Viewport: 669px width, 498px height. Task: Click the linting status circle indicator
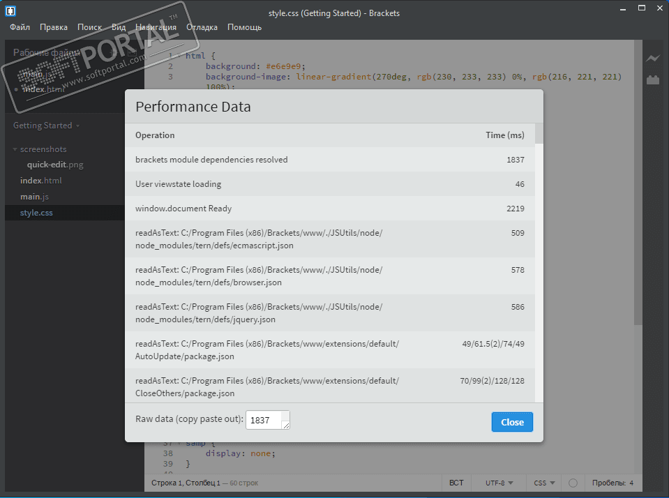(573, 483)
